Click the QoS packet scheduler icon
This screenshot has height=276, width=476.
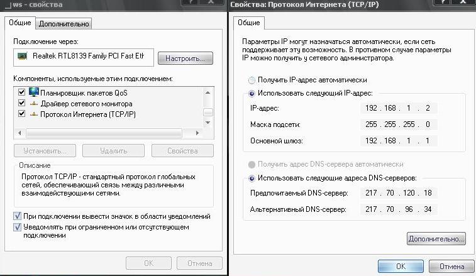tap(34, 92)
